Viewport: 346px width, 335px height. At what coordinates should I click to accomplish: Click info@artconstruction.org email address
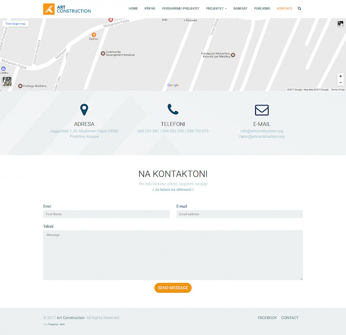coord(262,131)
